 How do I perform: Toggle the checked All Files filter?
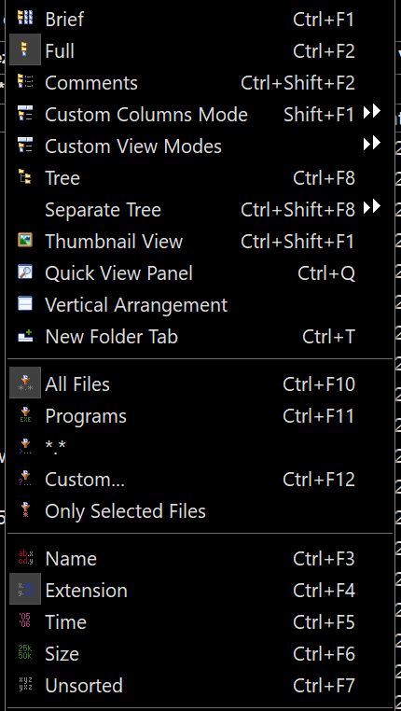[200, 383]
